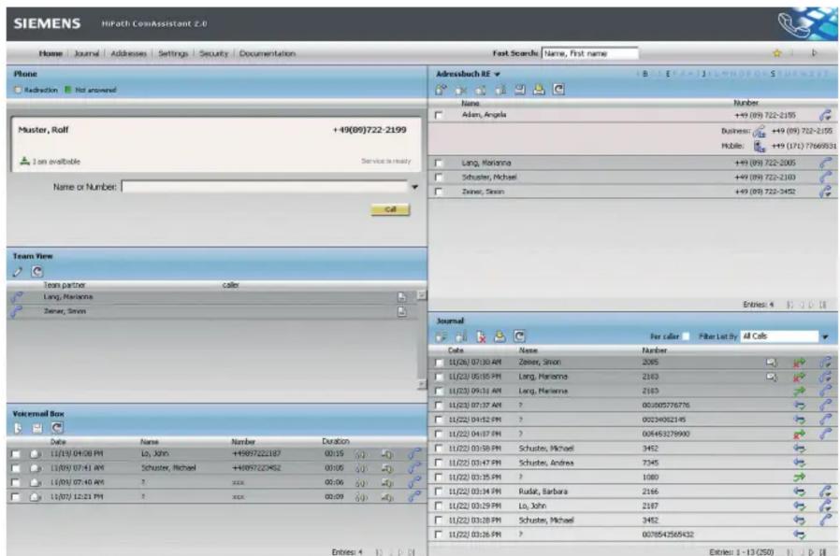Check the journal row for Lo, John 2187

click(439, 506)
